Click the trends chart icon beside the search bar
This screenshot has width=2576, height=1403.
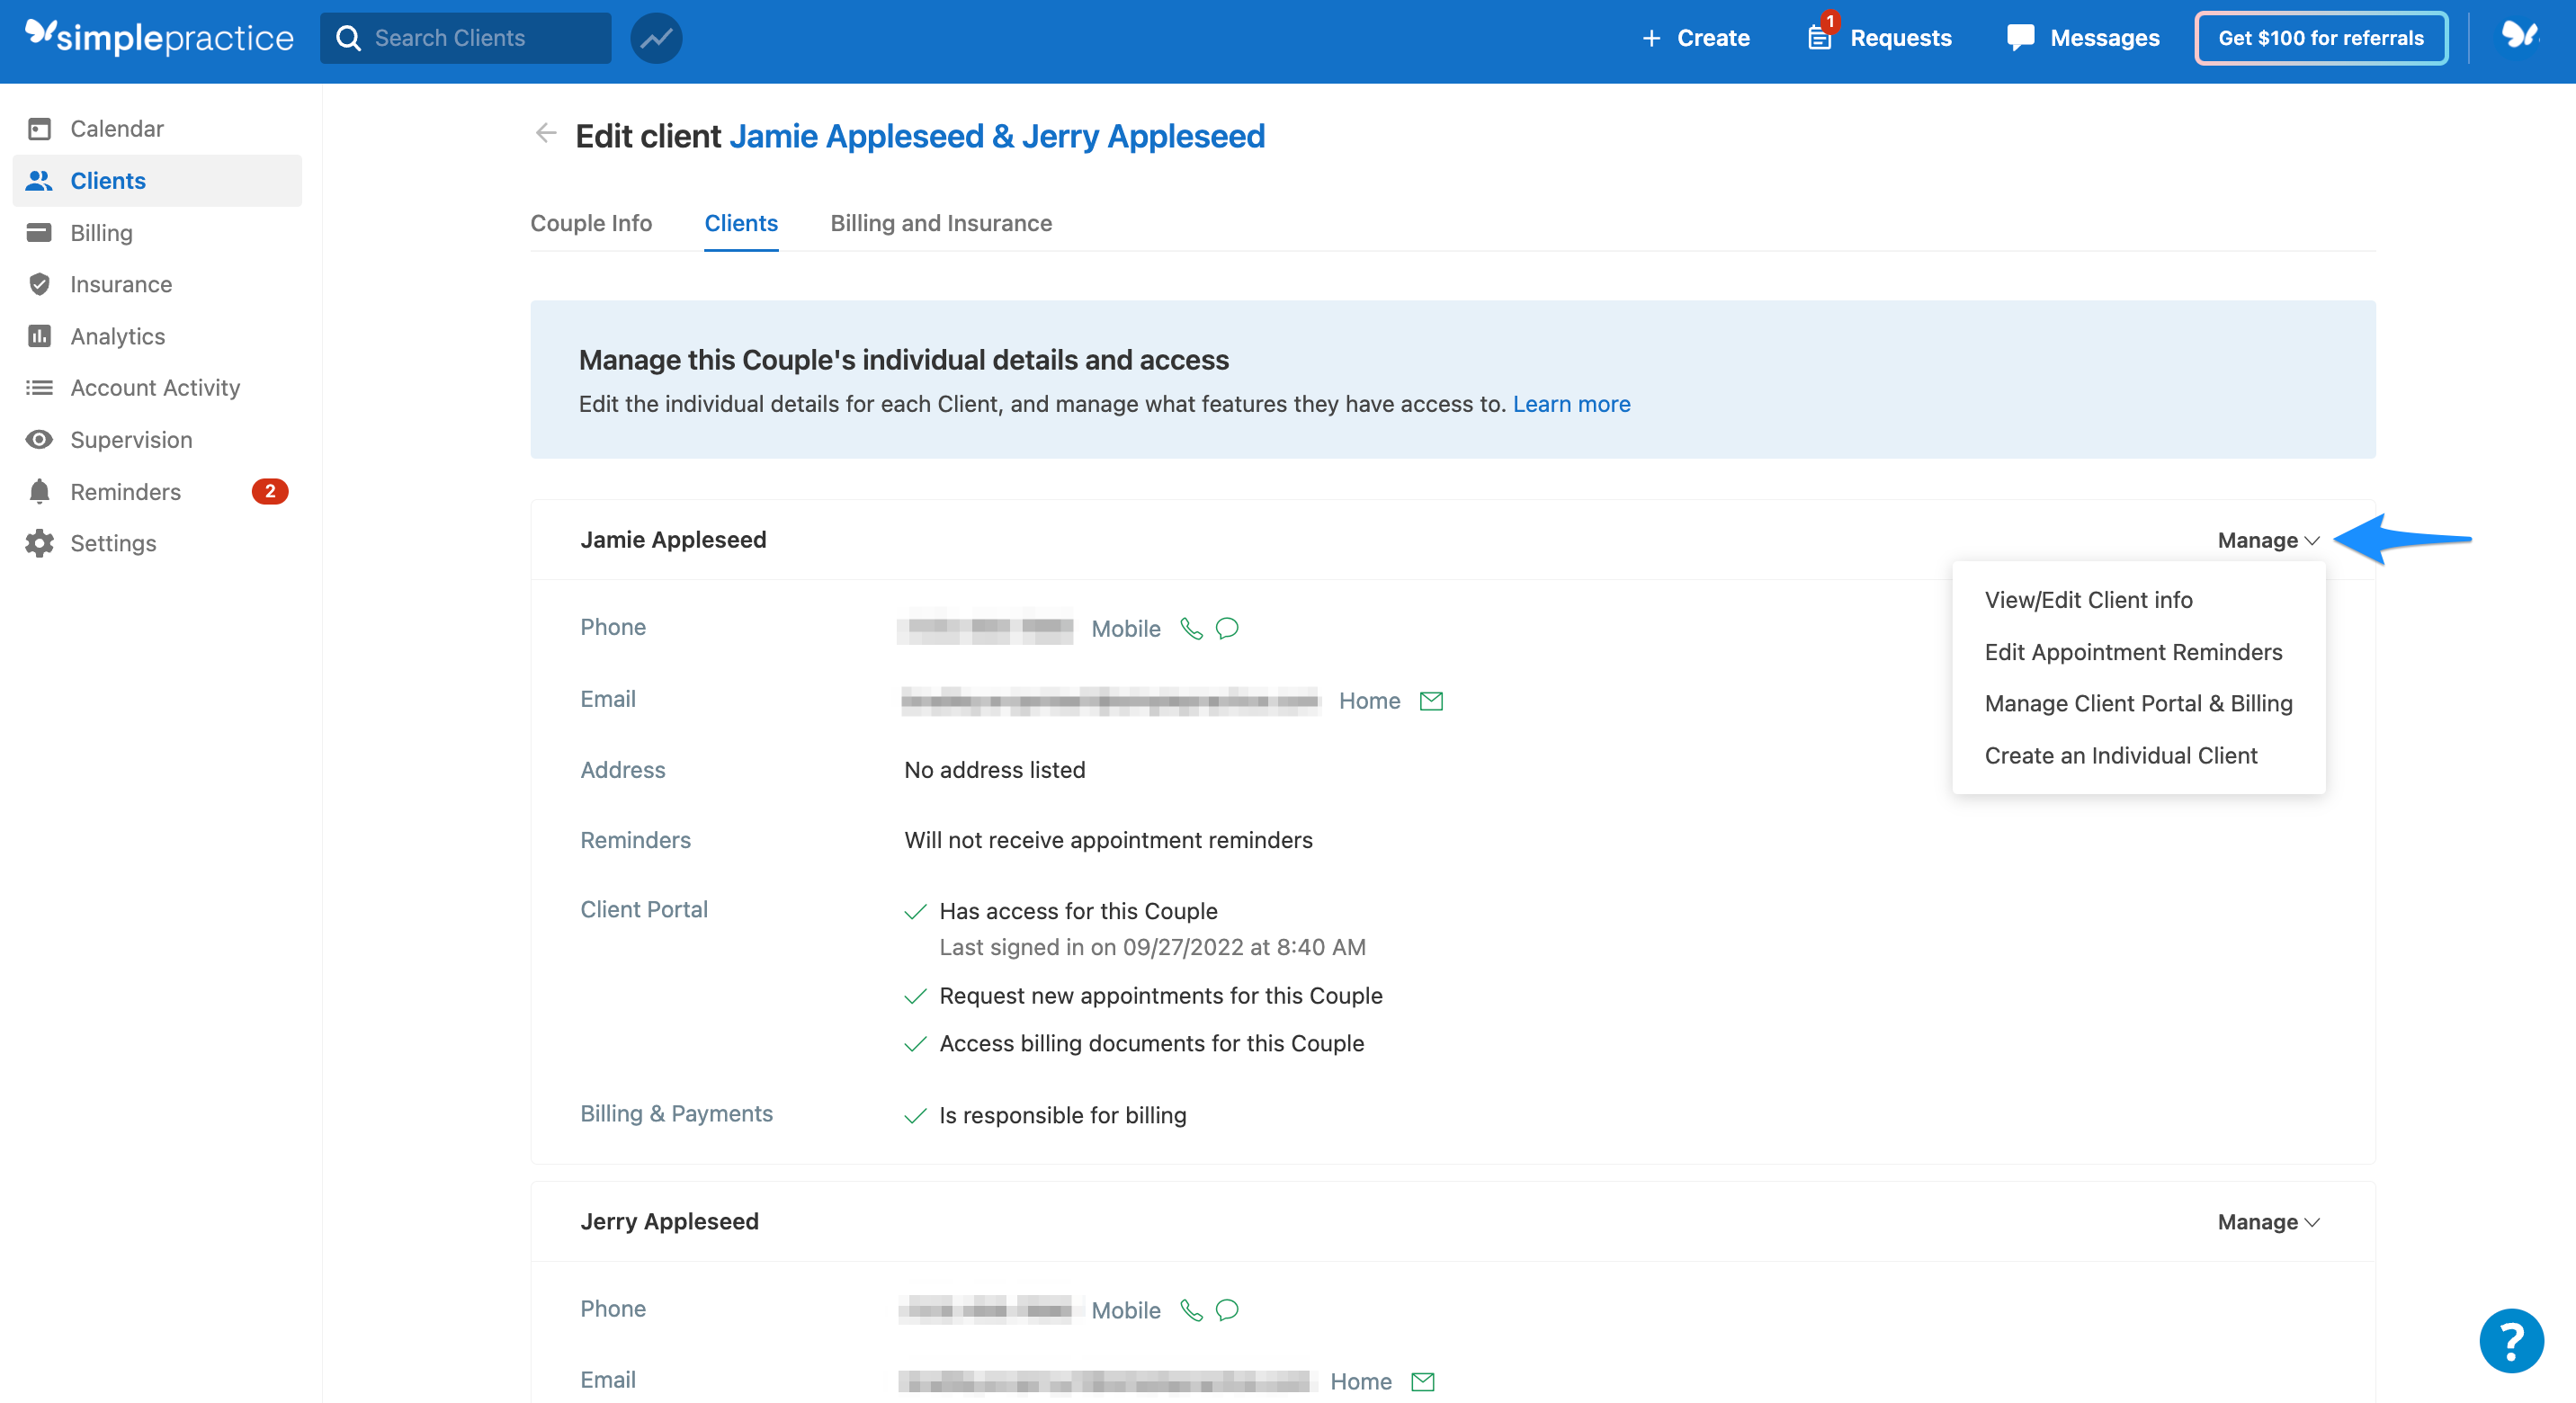coord(656,37)
